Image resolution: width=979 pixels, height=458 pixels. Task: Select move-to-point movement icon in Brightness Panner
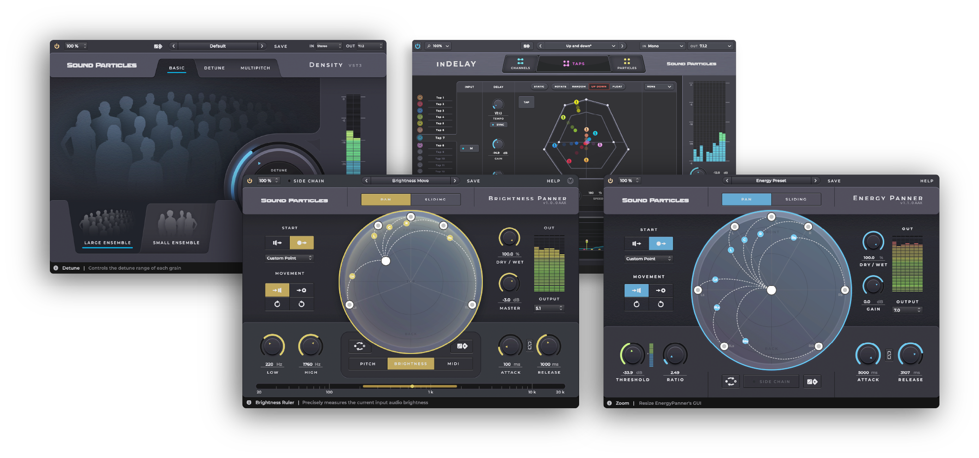pyautogui.click(x=302, y=290)
